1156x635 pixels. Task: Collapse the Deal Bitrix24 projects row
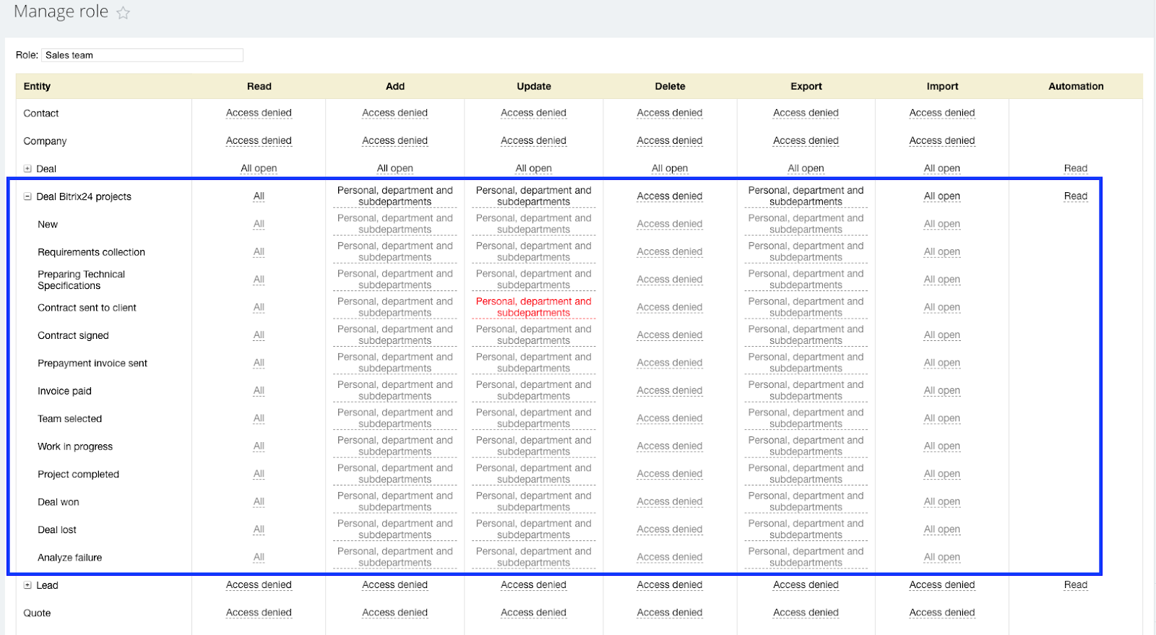click(x=27, y=196)
